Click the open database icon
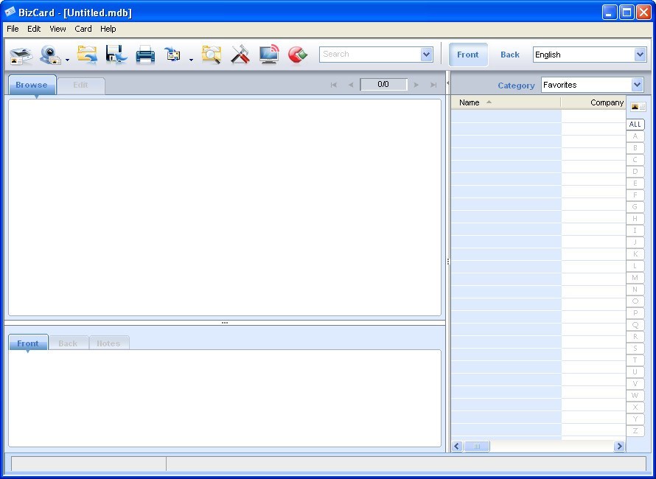The width and height of the screenshot is (656, 479). pos(87,54)
